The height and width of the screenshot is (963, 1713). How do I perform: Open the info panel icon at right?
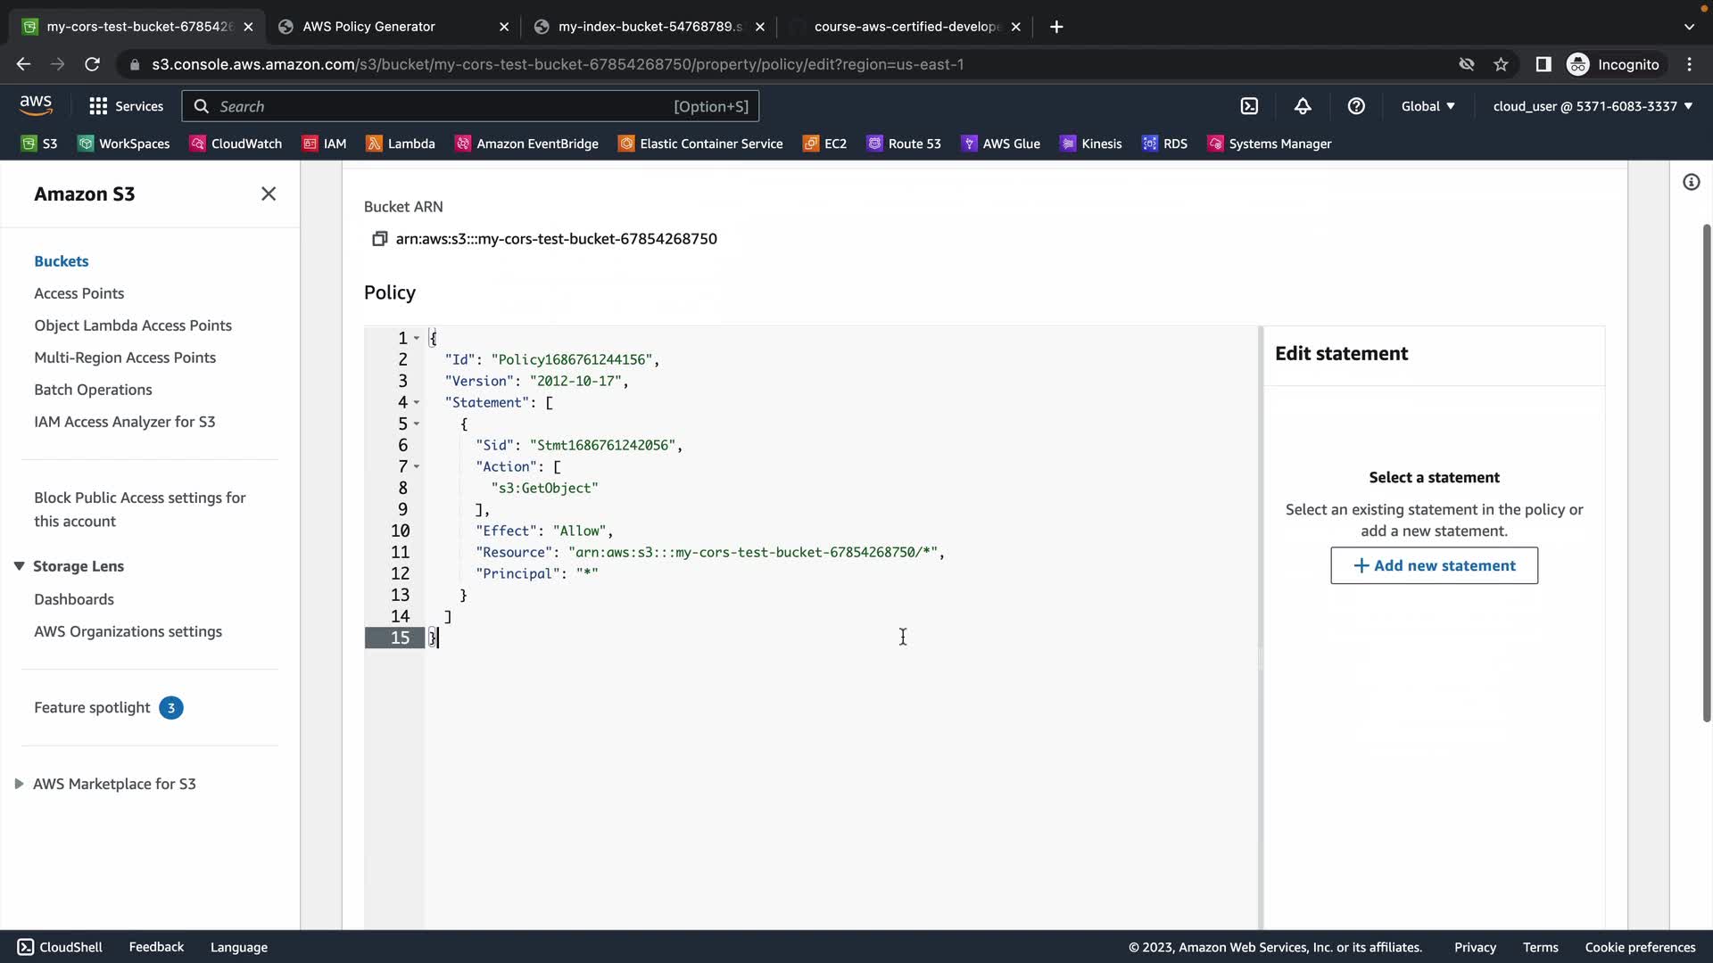[x=1691, y=182]
